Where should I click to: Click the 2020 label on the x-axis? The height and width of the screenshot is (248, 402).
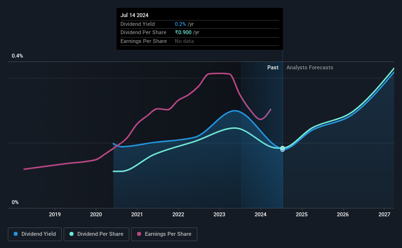(x=96, y=214)
